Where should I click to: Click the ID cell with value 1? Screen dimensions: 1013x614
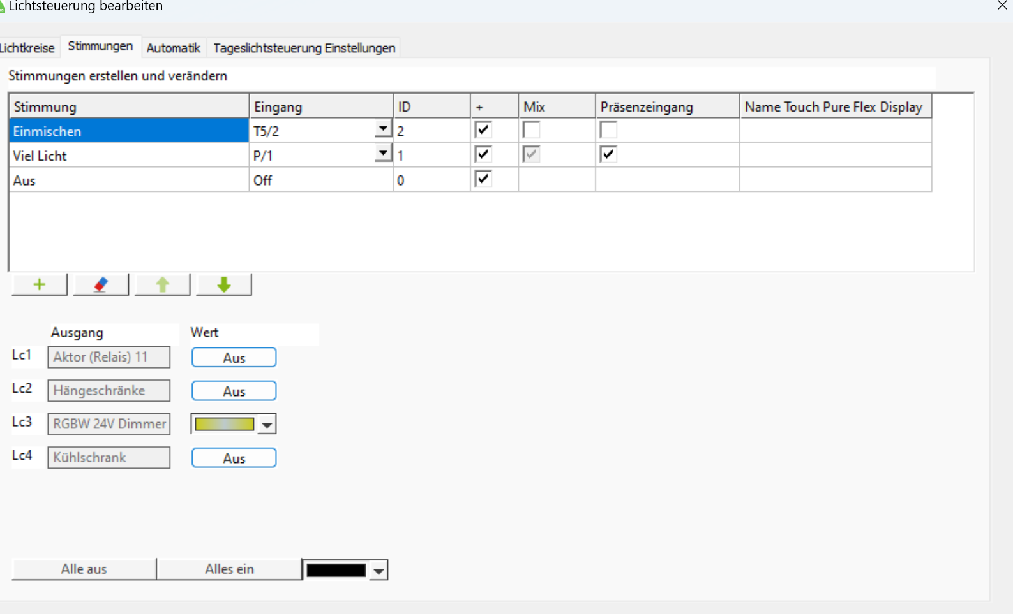coord(431,156)
